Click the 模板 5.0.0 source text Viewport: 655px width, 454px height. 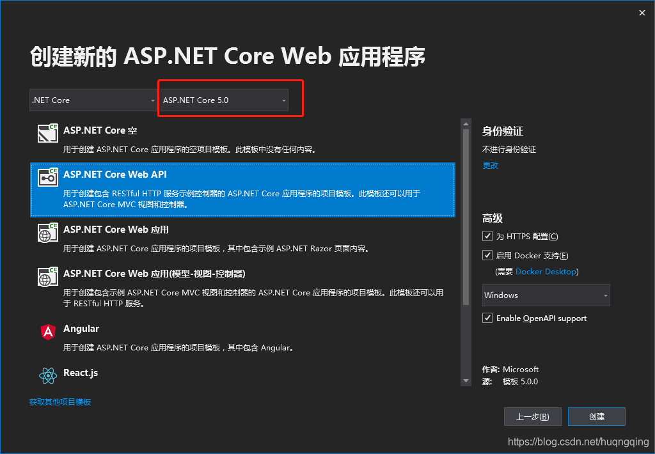(520, 382)
